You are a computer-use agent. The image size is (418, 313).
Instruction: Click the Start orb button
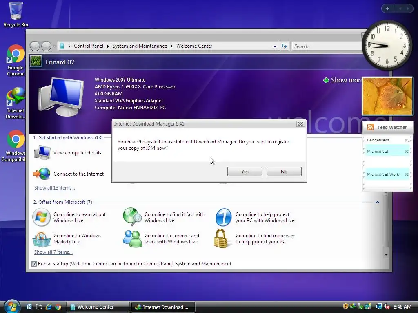point(12,306)
